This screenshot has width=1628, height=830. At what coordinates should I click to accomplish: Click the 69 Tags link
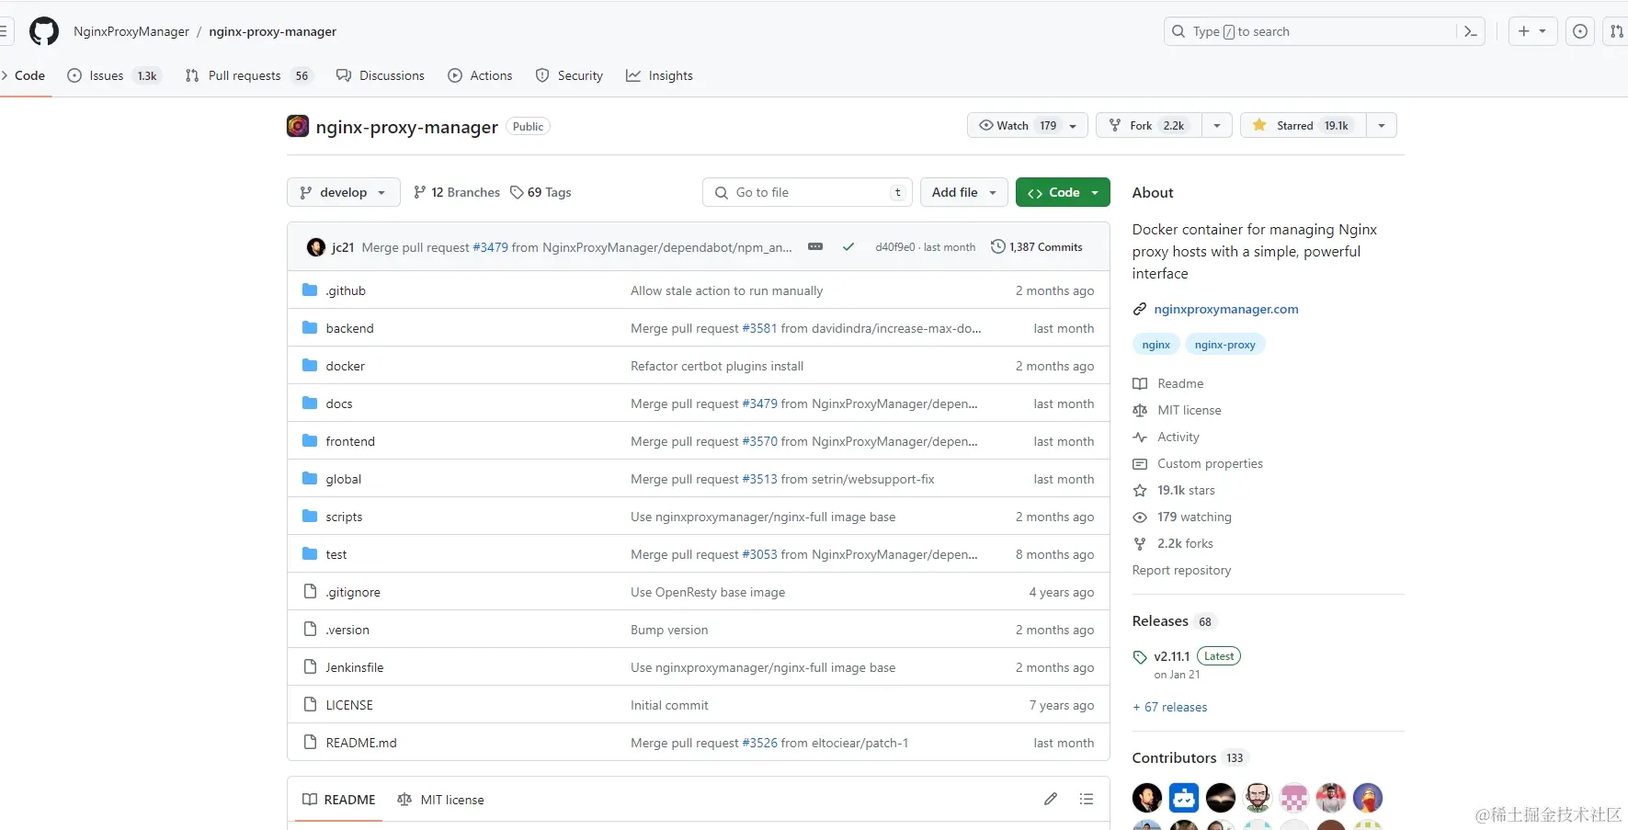(541, 192)
